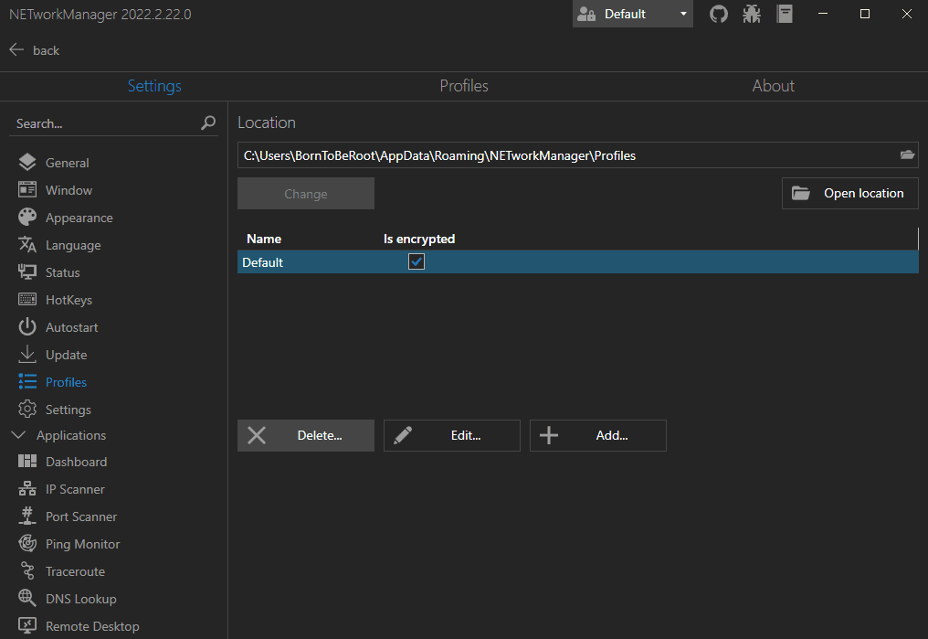Open Update settings entry

tap(67, 354)
